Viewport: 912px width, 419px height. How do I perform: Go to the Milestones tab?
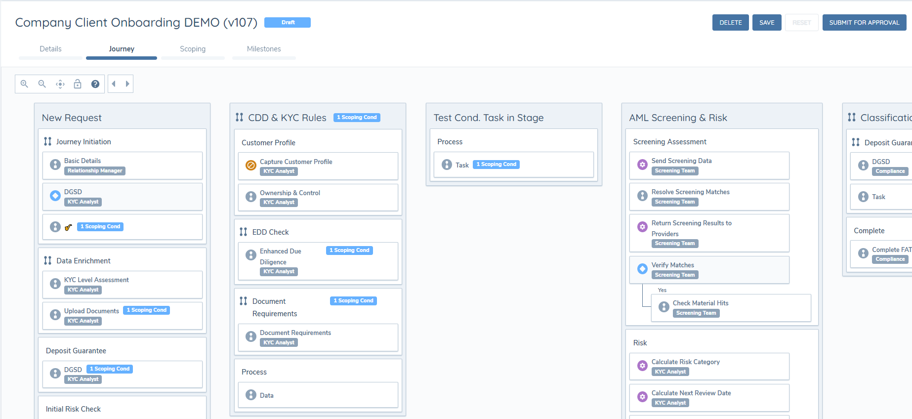264,49
